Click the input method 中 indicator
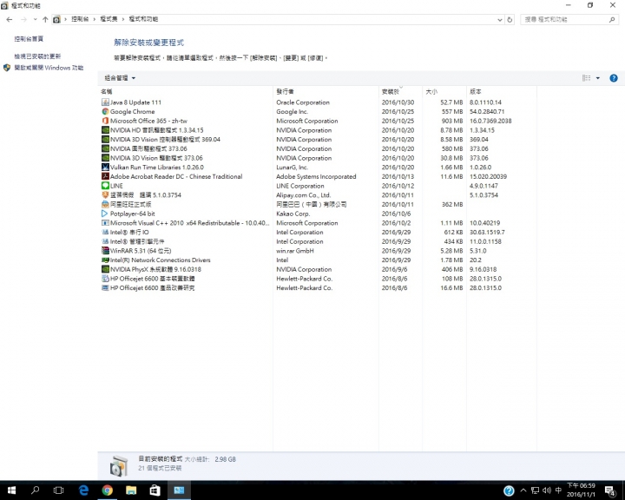The width and height of the screenshot is (625, 500). click(x=558, y=490)
